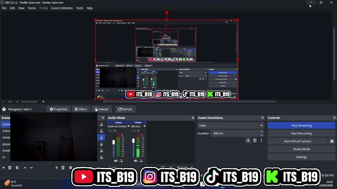Image resolution: width=337 pixels, height=189 pixels.
Task: Open transition properties three-dot menu
Action: click(261, 140)
